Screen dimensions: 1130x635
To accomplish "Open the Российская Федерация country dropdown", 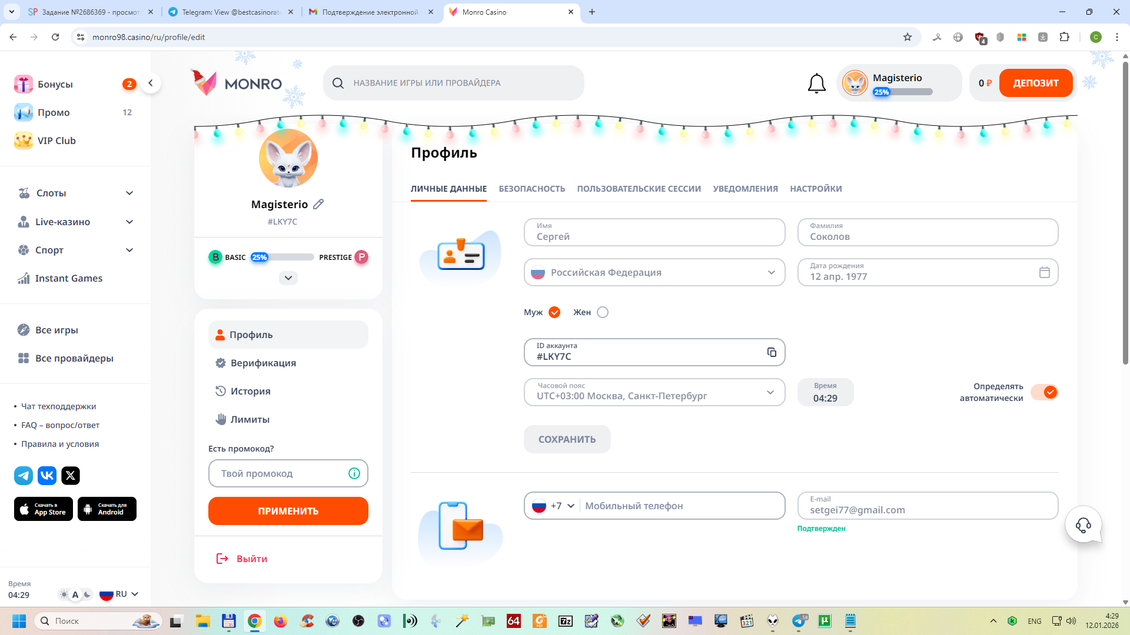I will [x=654, y=272].
